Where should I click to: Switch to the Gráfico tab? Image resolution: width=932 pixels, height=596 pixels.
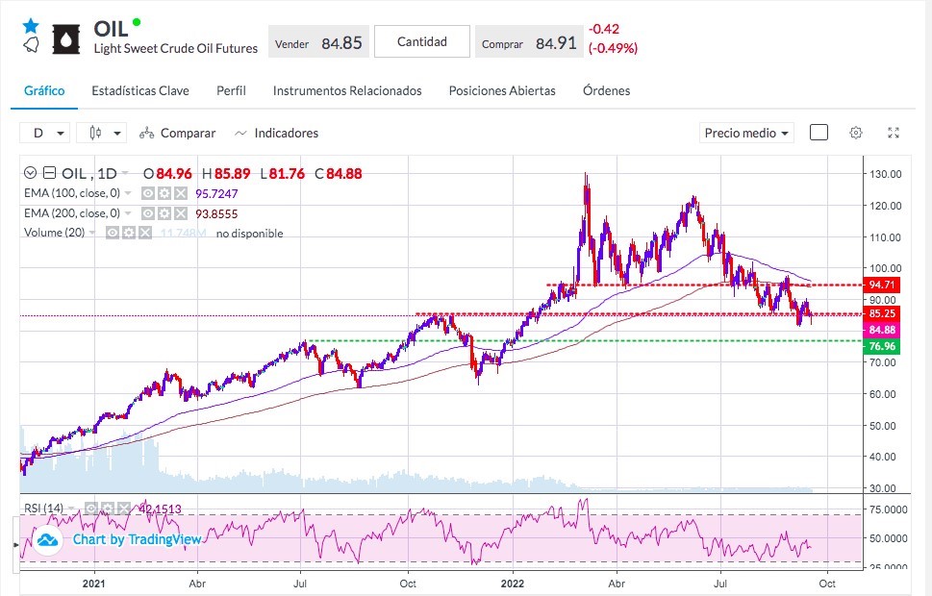coord(44,91)
